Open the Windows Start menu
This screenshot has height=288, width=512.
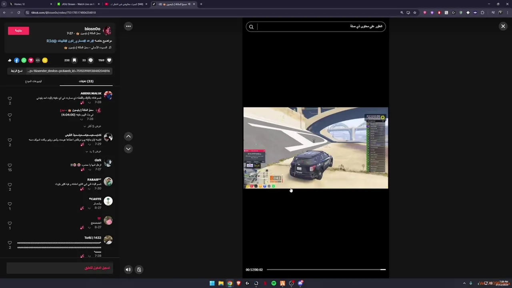[212, 283]
